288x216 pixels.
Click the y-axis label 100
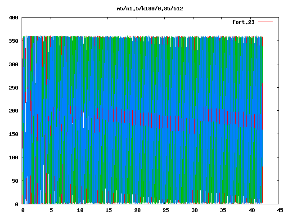[x=13, y=157]
